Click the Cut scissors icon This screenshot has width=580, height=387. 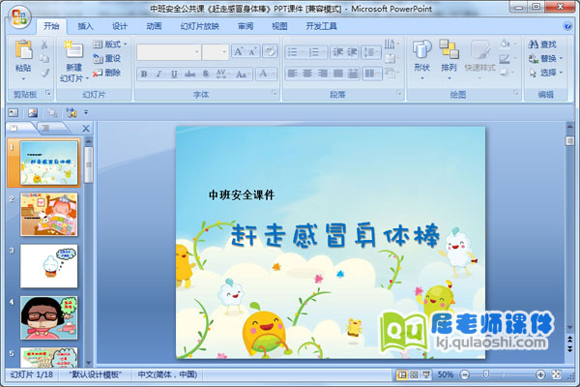pyautogui.click(x=44, y=45)
